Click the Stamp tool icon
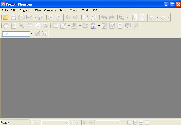The height and width of the screenshot is (125, 181). coord(74,26)
